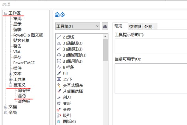Click the 文本 tree label
The image size is (187, 125).
[17, 74]
